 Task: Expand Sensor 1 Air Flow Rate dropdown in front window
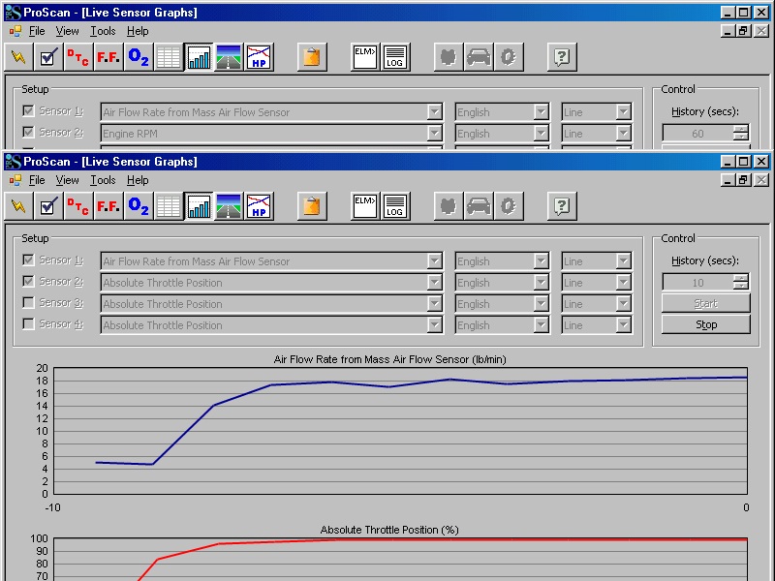435,261
